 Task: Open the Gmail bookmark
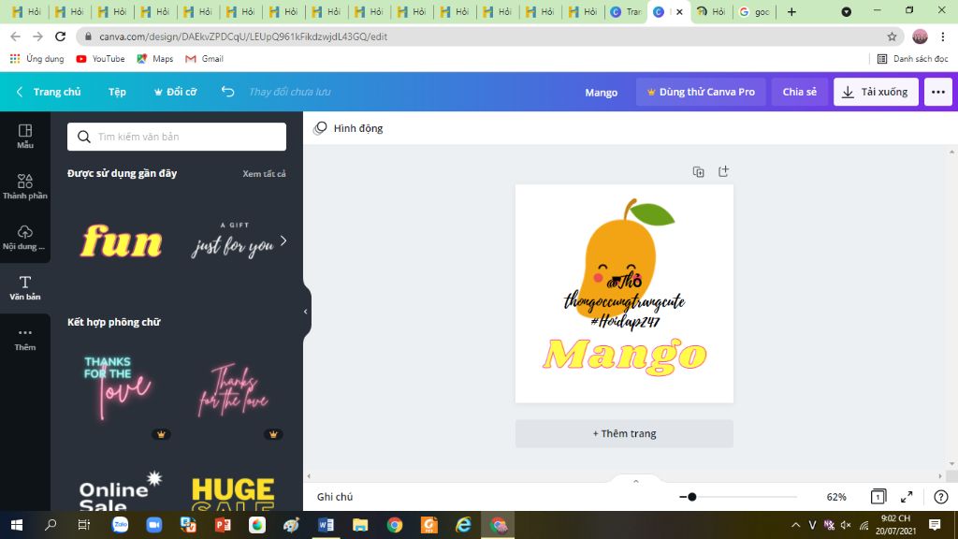[x=204, y=59]
